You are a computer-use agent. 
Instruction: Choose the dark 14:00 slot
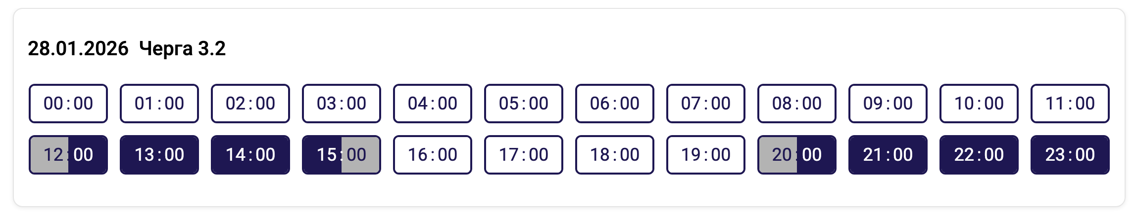coord(250,155)
